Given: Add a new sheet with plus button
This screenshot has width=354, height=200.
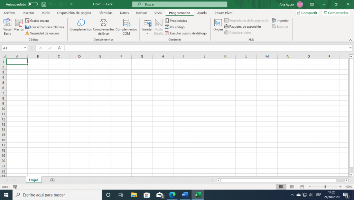Looking at the screenshot, I should (52, 180).
